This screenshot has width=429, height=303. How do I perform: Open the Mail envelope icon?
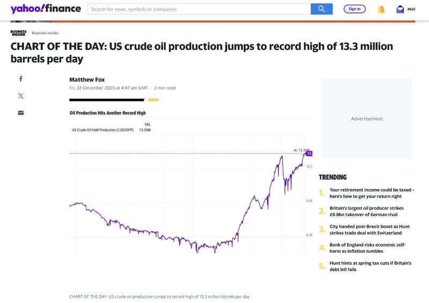(x=400, y=9)
